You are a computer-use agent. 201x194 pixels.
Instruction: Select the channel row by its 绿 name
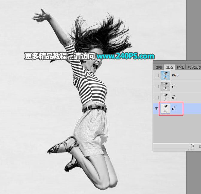pos(174,97)
